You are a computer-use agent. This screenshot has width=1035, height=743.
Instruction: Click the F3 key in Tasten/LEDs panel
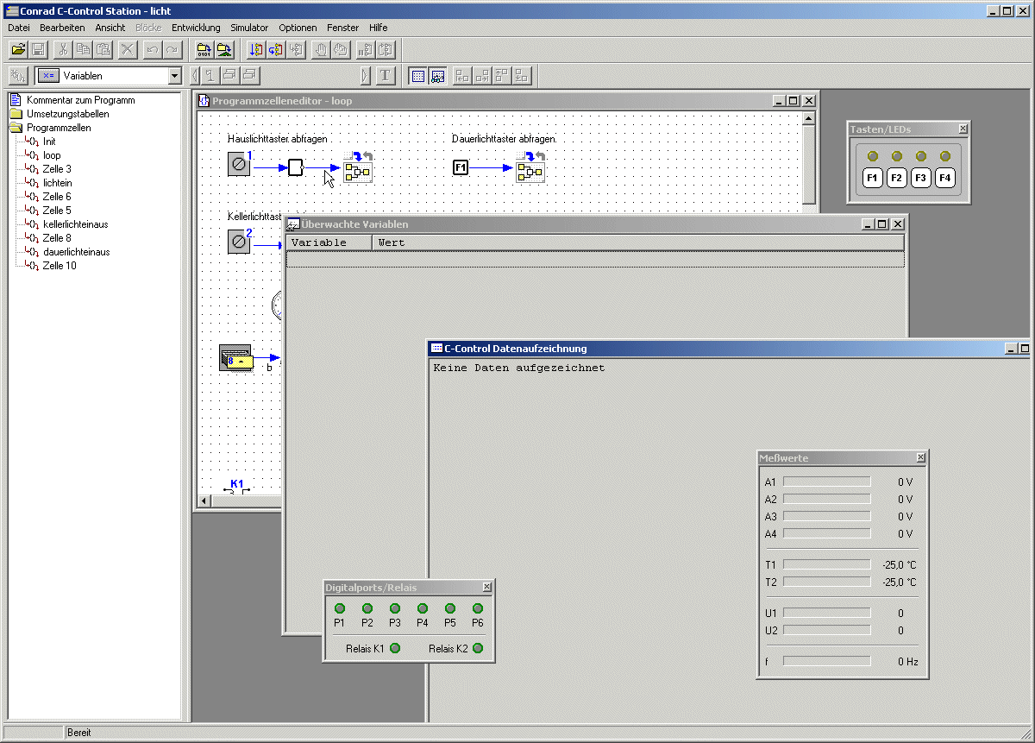coord(921,179)
